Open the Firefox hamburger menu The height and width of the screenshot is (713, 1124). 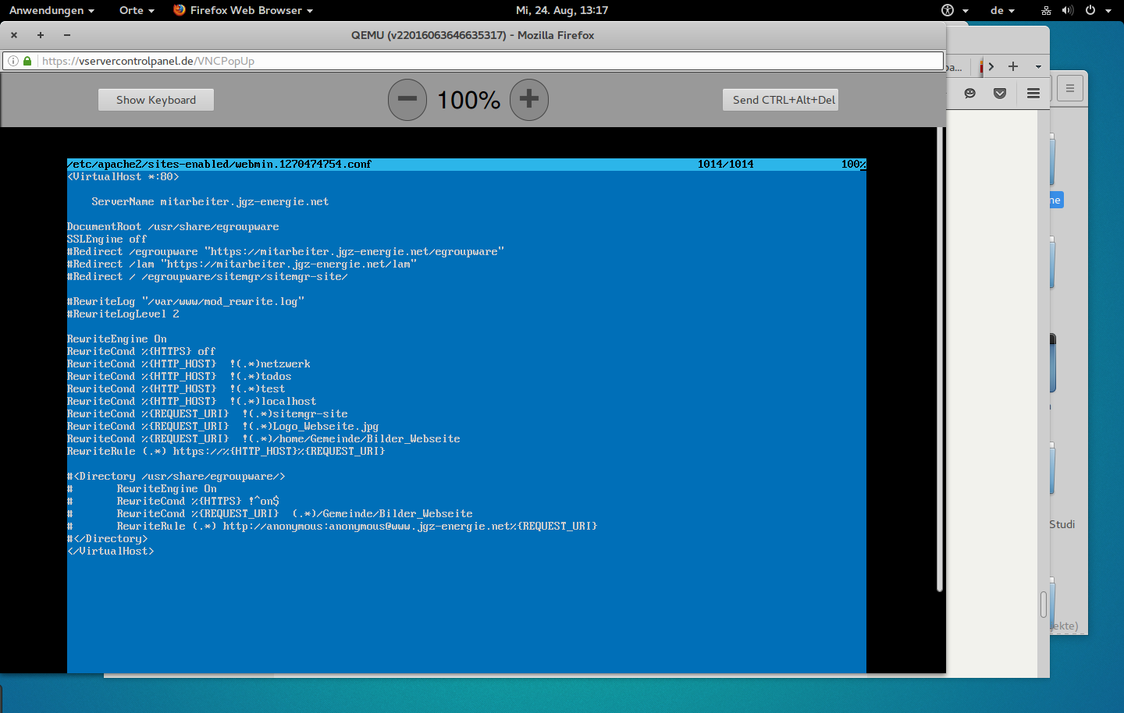(x=1033, y=94)
